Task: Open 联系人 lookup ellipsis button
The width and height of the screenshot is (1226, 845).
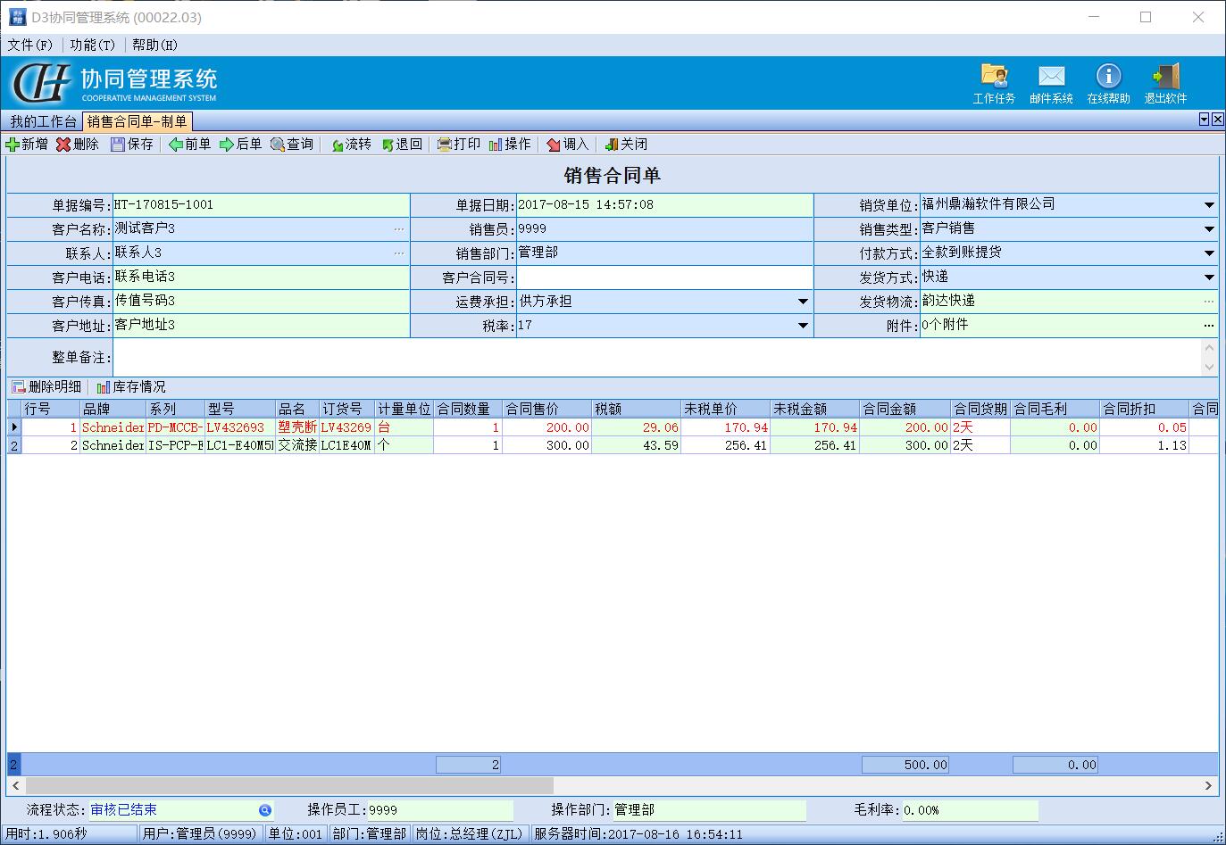Action: pyautogui.click(x=399, y=253)
